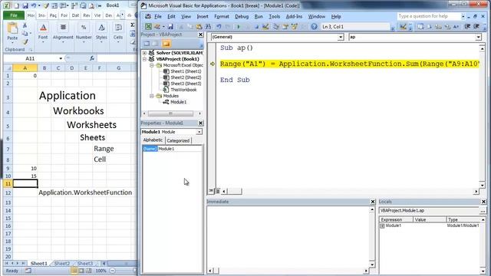The width and height of the screenshot is (491, 276).
Task: Open the Tools menu in VBA editor
Action: 275,16
